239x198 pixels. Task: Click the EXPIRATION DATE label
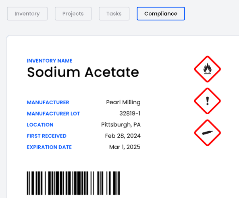(x=49, y=147)
